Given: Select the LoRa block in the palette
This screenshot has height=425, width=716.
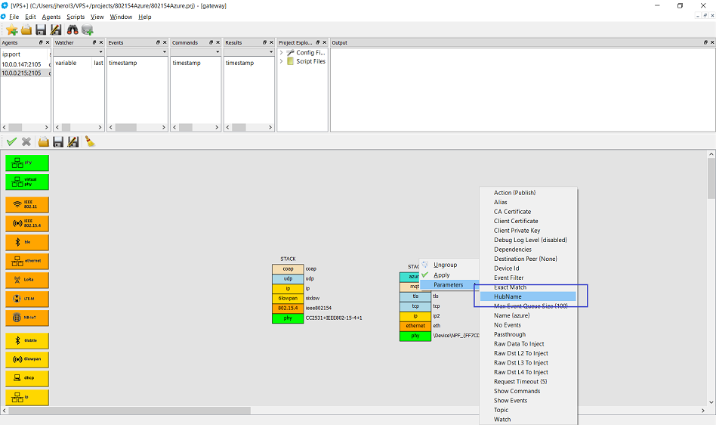Looking at the screenshot, I should click(x=27, y=280).
